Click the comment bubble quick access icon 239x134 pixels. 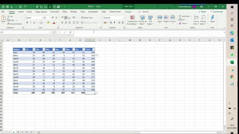tap(55, 7)
